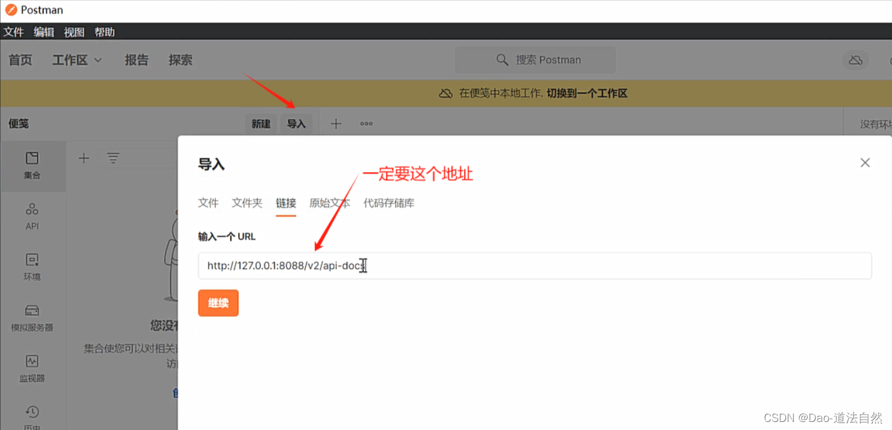Select 模拟服务器 in the sidebar
This screenshot has height=430, width=892.
(x=32, y=317)
